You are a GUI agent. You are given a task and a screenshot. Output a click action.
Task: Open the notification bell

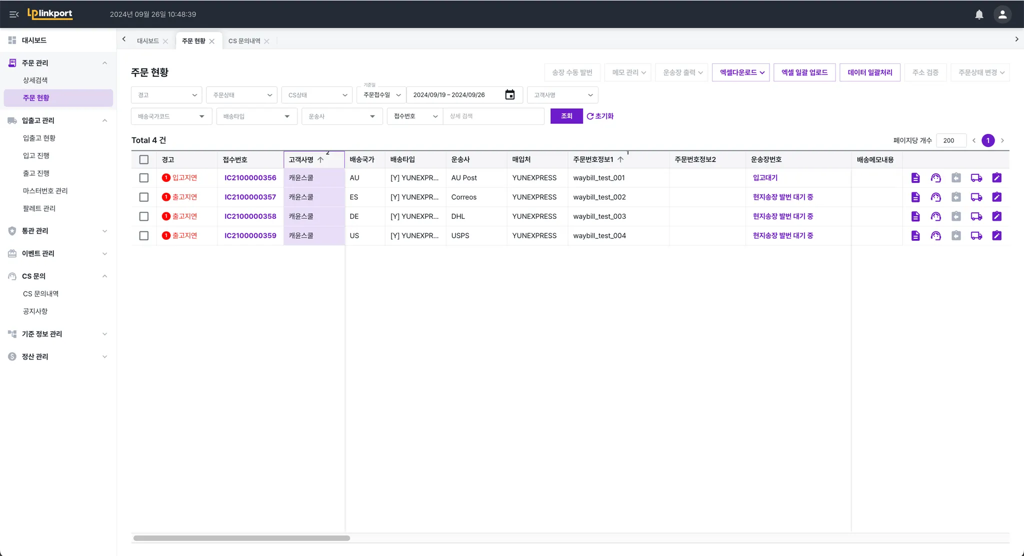click(979, 14)
